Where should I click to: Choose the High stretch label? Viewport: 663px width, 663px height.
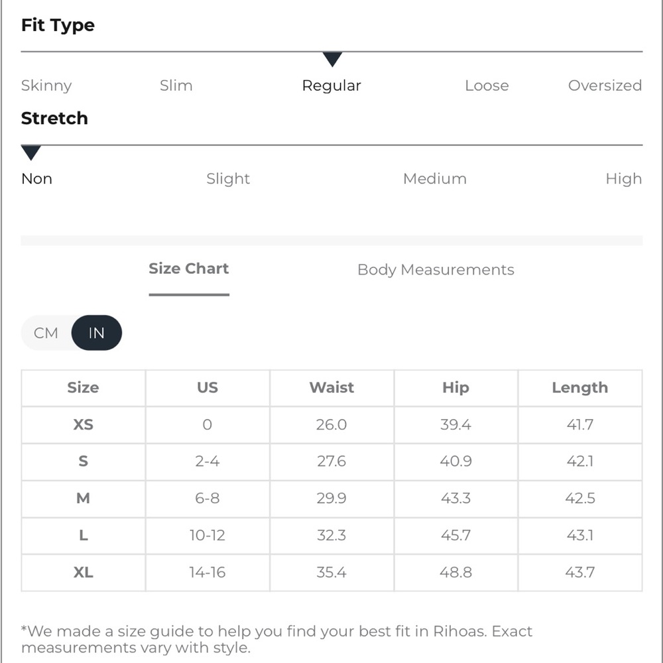(624, 179)
